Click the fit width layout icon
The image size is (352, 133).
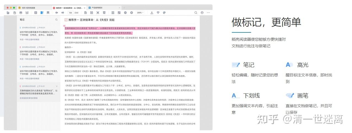113,13
